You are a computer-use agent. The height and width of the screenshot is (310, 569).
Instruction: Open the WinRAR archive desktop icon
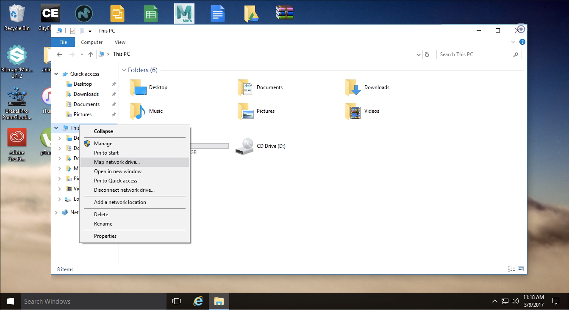click(x=284, y=13)
